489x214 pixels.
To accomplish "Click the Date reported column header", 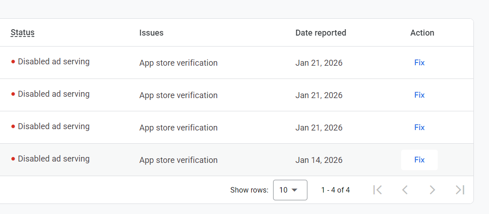I will (x=321, y=33).
